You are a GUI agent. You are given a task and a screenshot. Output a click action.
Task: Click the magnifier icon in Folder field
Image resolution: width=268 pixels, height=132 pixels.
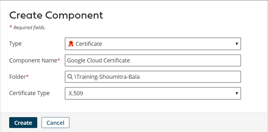70,77
